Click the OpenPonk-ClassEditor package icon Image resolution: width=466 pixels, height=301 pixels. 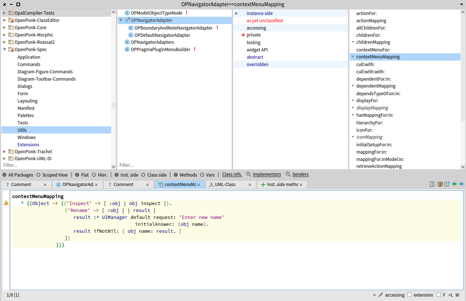[x=11, y=20]
